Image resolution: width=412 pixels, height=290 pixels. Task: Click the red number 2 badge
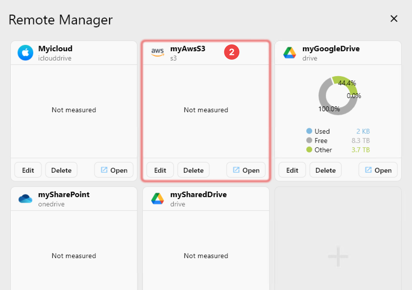point(232,52)
